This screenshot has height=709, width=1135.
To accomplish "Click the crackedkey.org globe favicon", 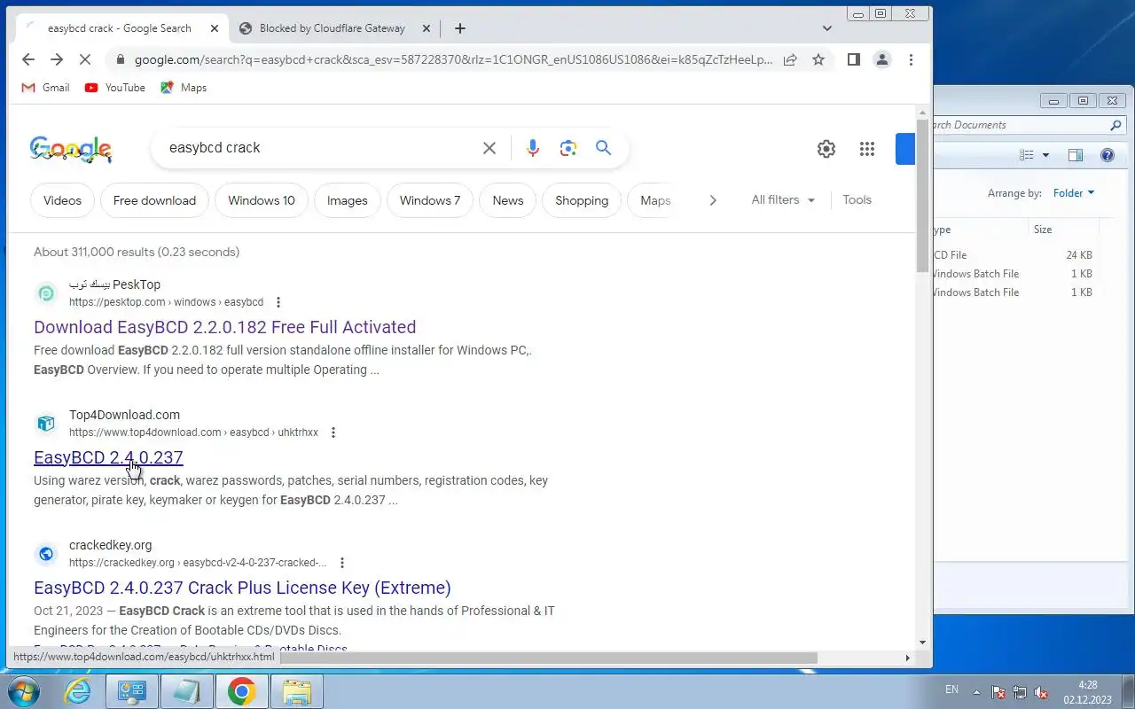I will click(x=46, y=554).
